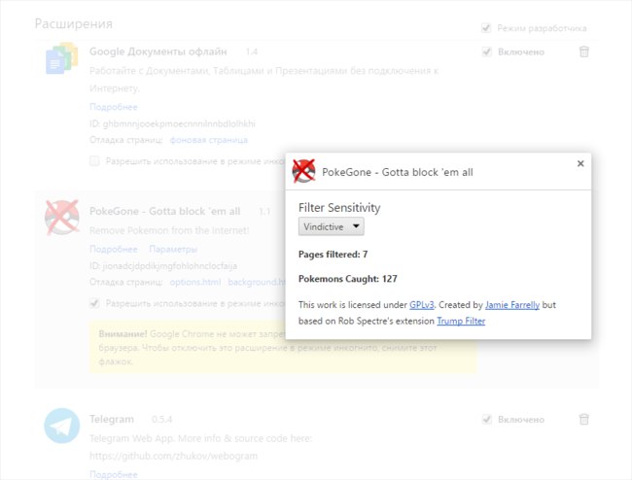The image size is (632, 480).
Task: Click the Telegram extension name
Action: tap(112, 419)
